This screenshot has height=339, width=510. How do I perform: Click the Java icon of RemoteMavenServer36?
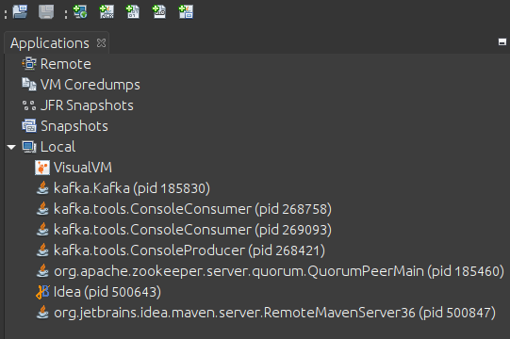tap(42, 313)
